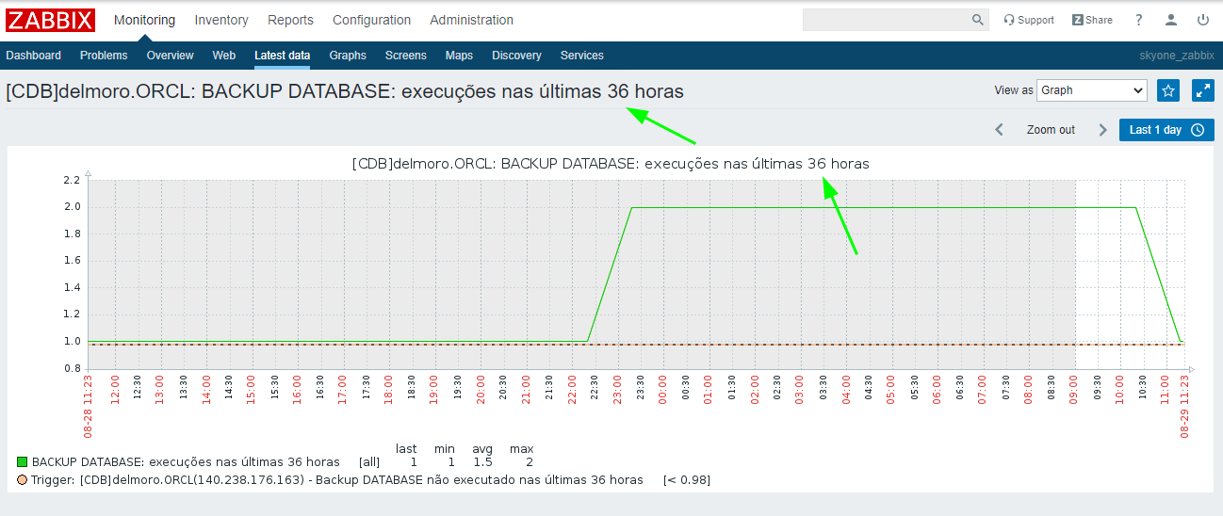Click the 00:00 x-axis time label

(663, 390)
